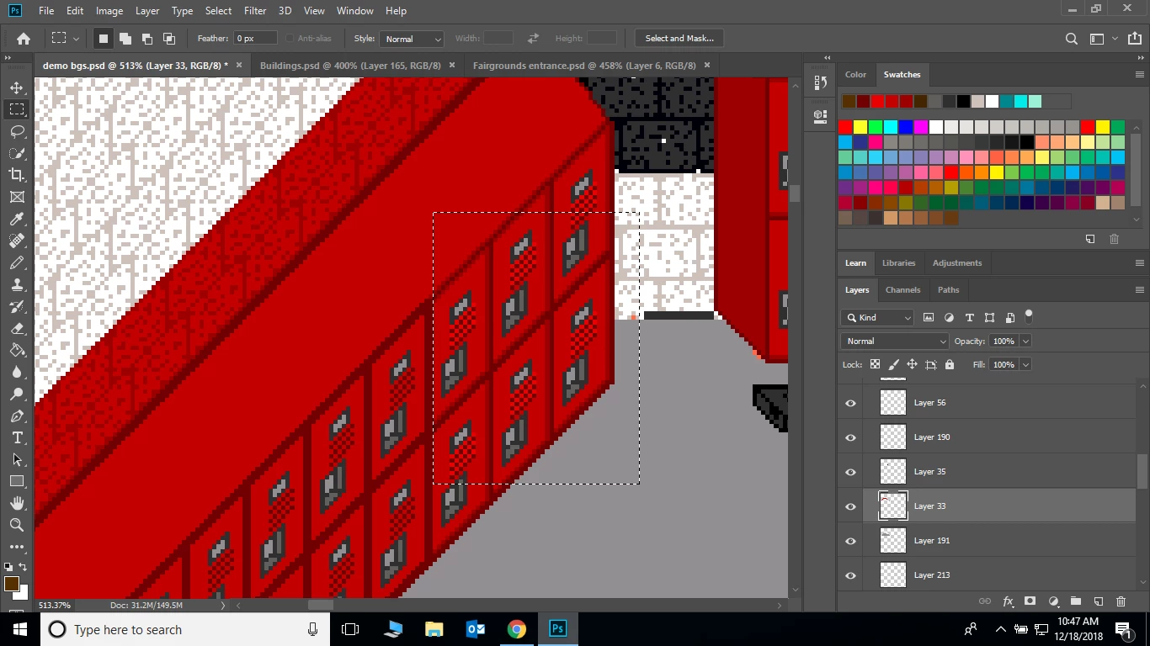1150x646 pixels.
Task: Select the Eyedropper tool
Action: click(17, 219)
